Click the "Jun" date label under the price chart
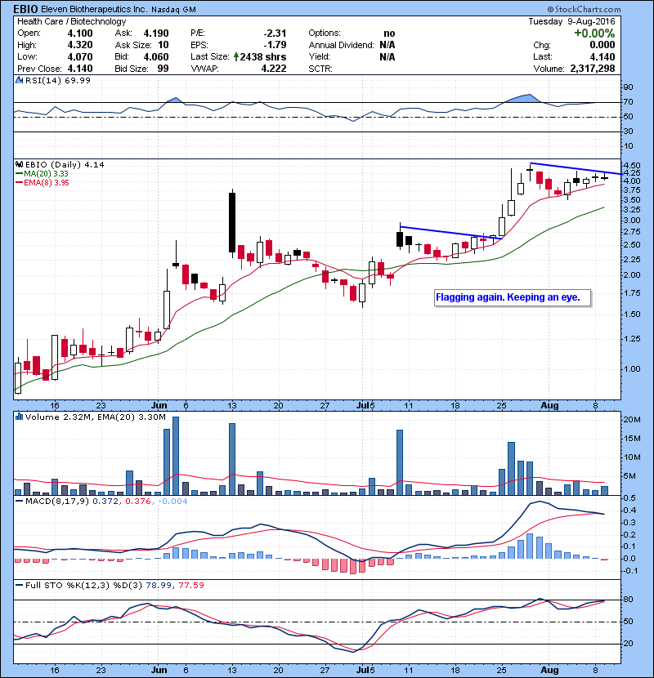 159,406
